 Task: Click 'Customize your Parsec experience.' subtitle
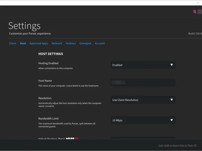tap(30, 33)
